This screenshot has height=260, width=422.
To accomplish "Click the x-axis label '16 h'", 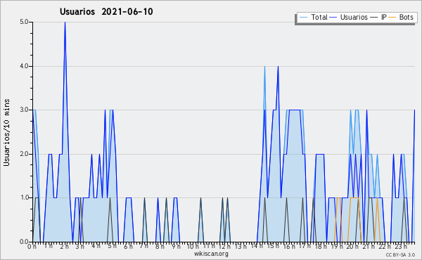I will (x=289, y=247).
